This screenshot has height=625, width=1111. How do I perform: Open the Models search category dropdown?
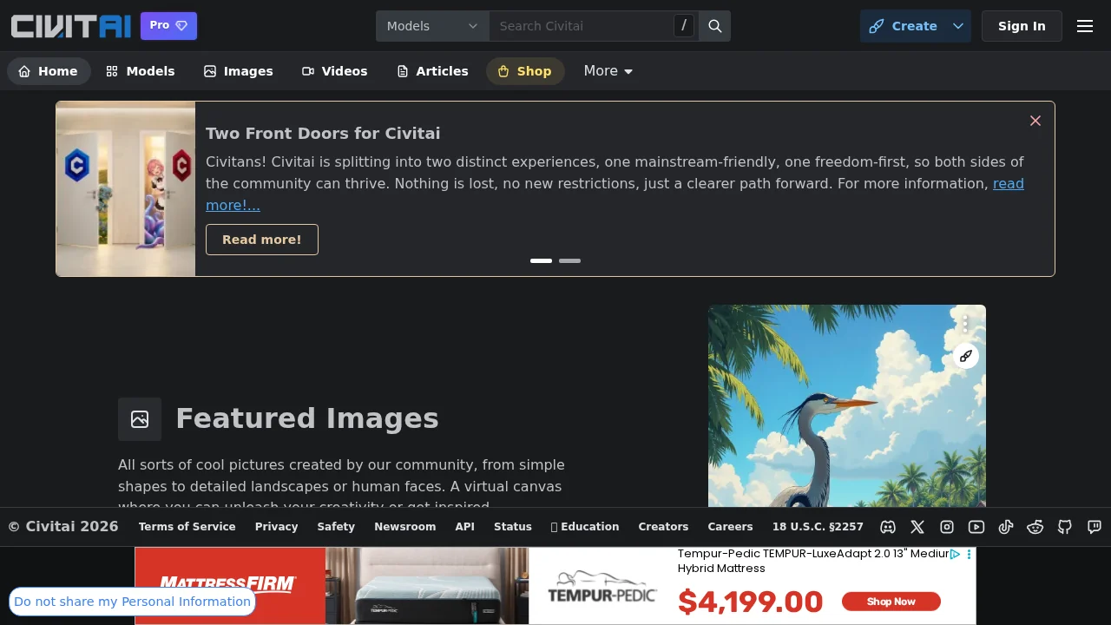pos(431,26)
